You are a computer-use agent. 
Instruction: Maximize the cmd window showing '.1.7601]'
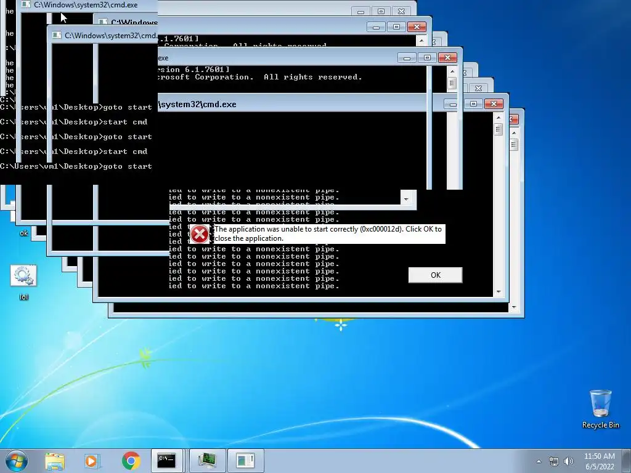396,26
